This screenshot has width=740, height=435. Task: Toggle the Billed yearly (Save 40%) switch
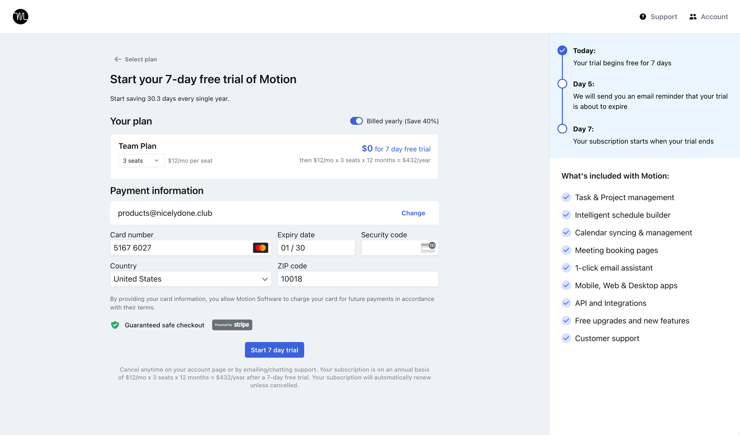[356, 121]
